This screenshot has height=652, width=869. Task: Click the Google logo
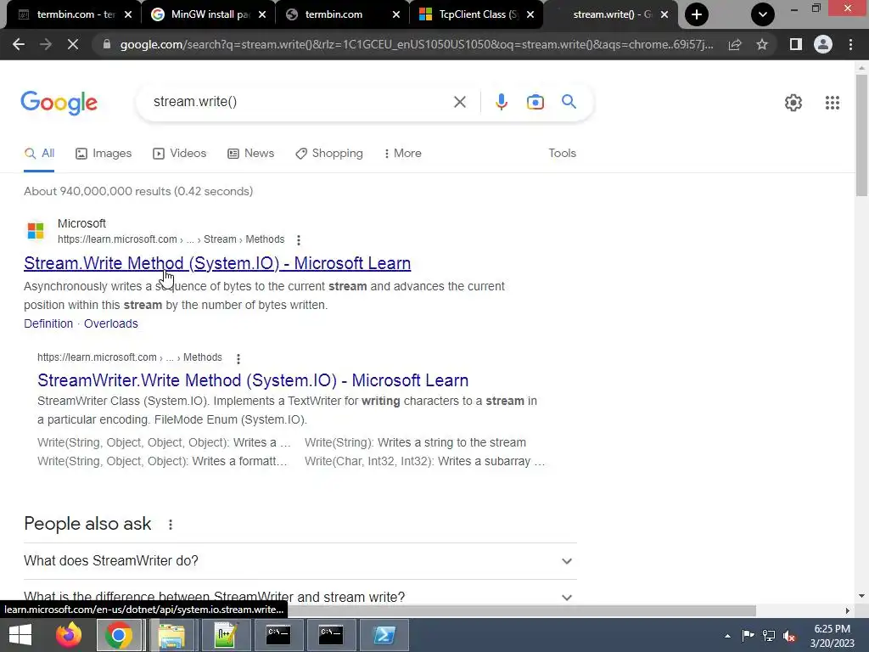[59, 103]
